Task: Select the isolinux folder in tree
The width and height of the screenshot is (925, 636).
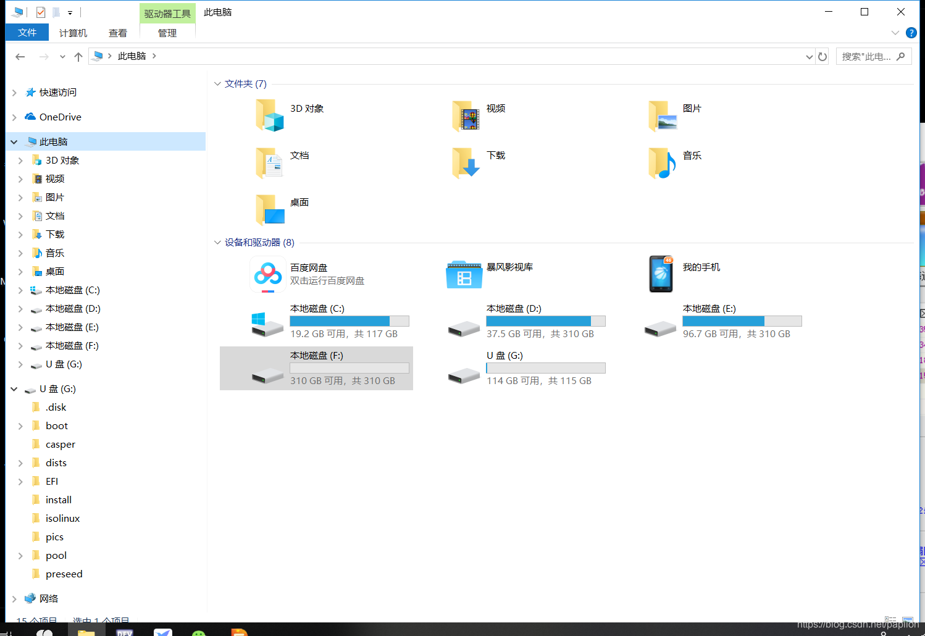Action: coord(62,519)
